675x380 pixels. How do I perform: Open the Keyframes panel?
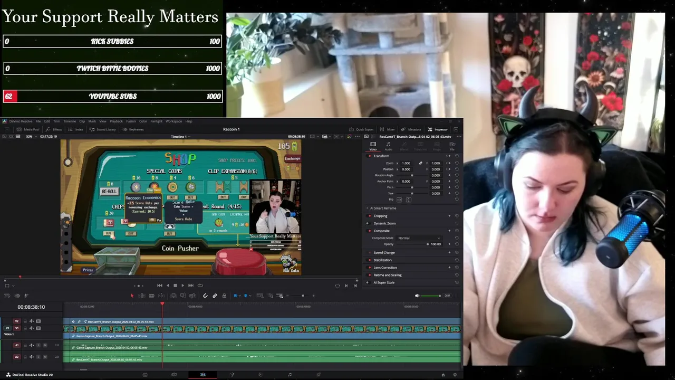(133, 129)
